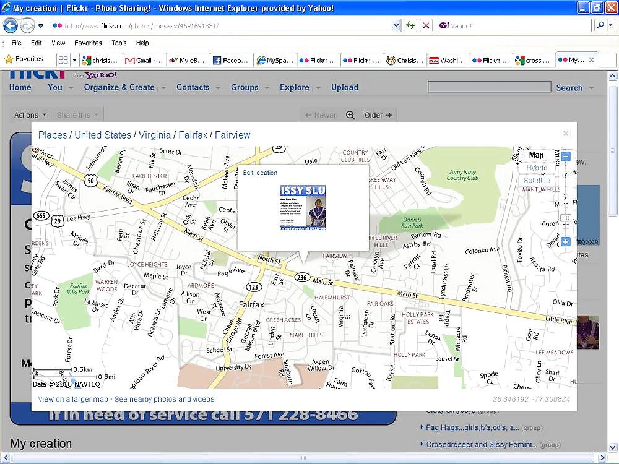
Task: Click the Flickr Search button
Action: point(569,88)
